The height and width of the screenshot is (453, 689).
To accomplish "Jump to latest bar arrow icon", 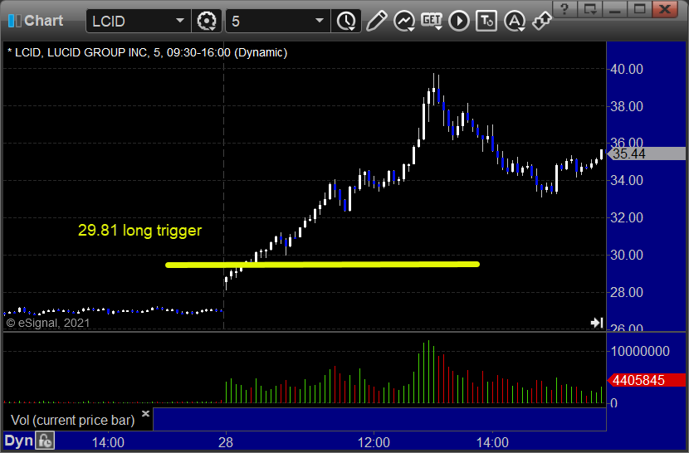I will (x=597, y=323).
